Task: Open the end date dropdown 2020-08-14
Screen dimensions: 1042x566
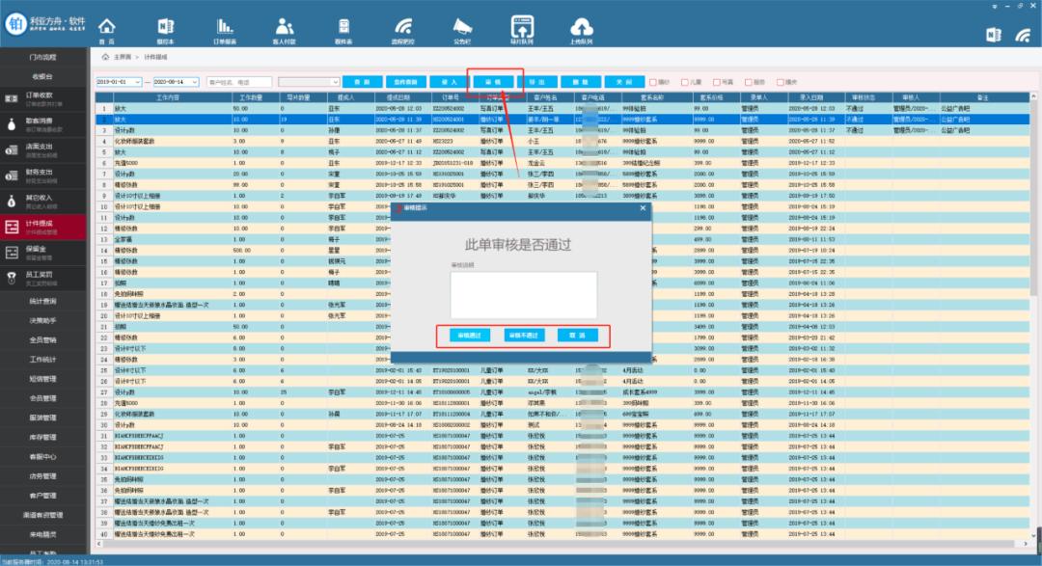Action: tap(195, 82)
